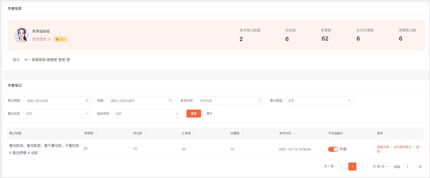Click the clear filters button

[x=209, y=114]
